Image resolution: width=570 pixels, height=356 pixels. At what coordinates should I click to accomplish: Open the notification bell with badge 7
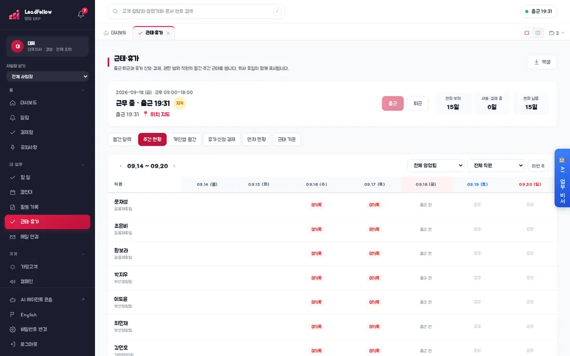coord(81,14)
